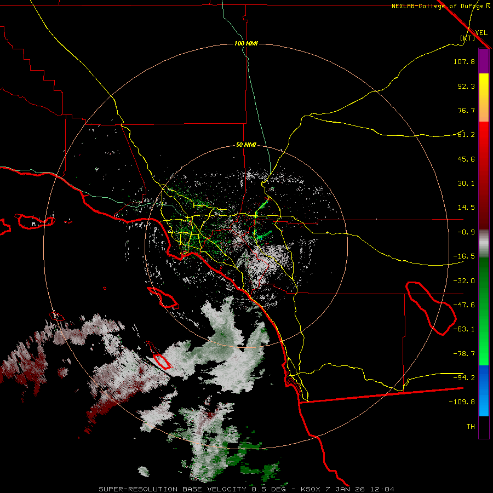Screen dimensions: 493x493
Task: Click the 61.2 legend value
Action: click(x=466, y=135)
